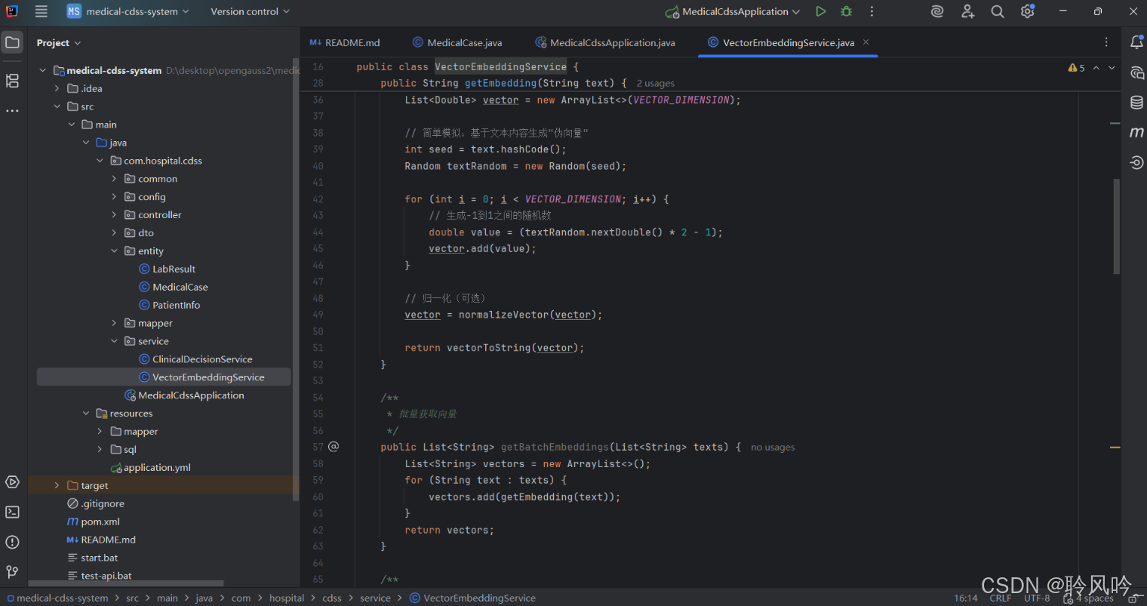Open the Git tool window icon
The image size is (1147, 606).
(12, 572)
